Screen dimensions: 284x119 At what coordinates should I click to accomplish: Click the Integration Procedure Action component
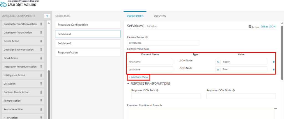tap(23, 67)
